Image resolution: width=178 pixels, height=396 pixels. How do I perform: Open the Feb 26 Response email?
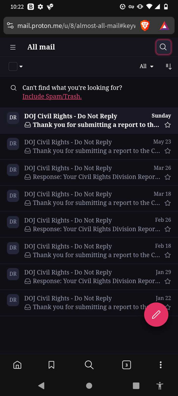point(89,224)
